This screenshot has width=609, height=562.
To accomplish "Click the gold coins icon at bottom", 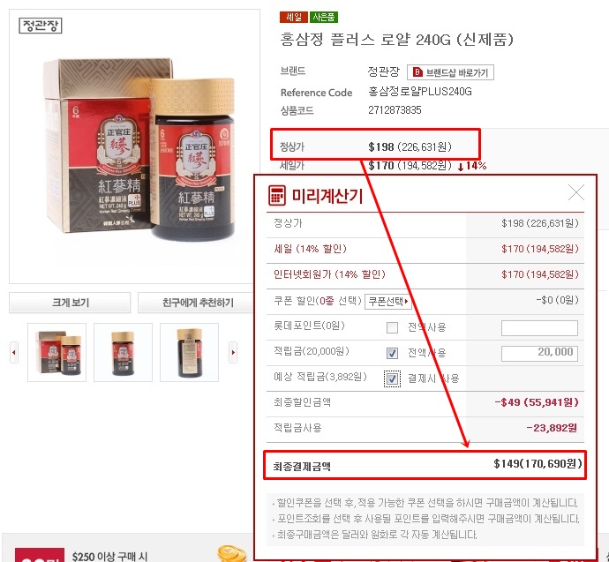I will coord(232,554).
